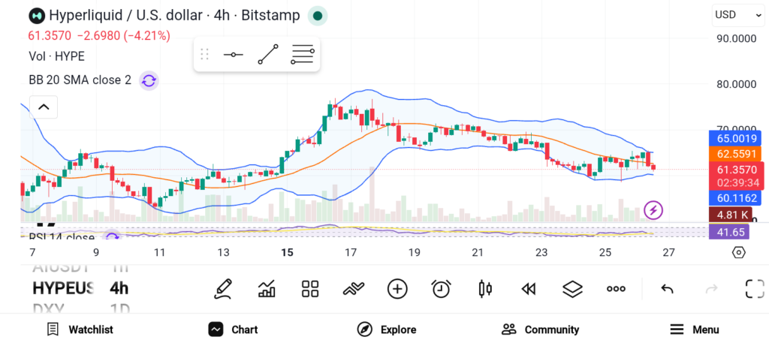
Task: Open the Watchlist tab
Action: [x=80, y=329]
